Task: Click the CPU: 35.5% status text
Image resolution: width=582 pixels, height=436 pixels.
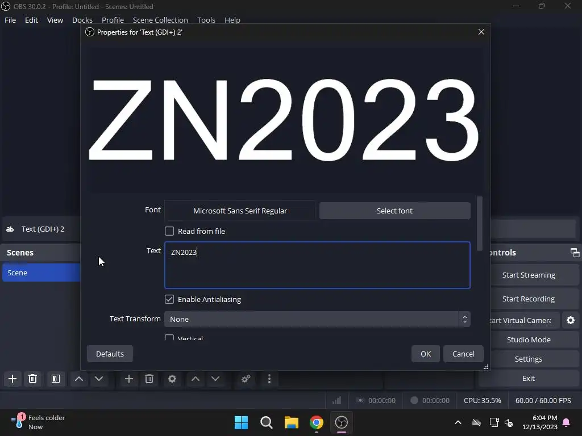Action: point(482,400)
